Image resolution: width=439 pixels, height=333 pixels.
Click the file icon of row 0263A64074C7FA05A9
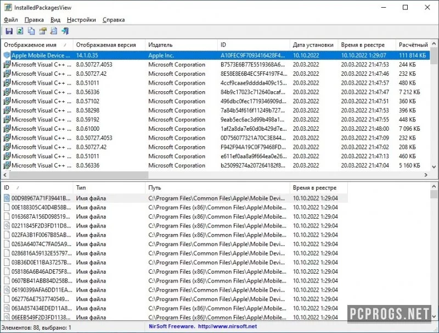(7, 244)
